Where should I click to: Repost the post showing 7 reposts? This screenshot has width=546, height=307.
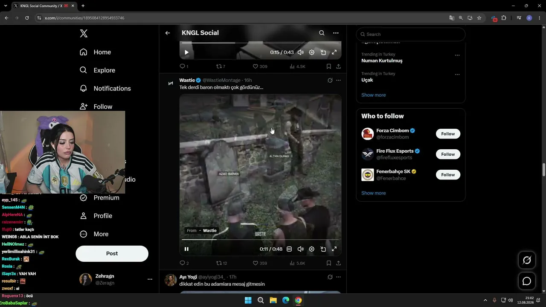coord(221,67)
